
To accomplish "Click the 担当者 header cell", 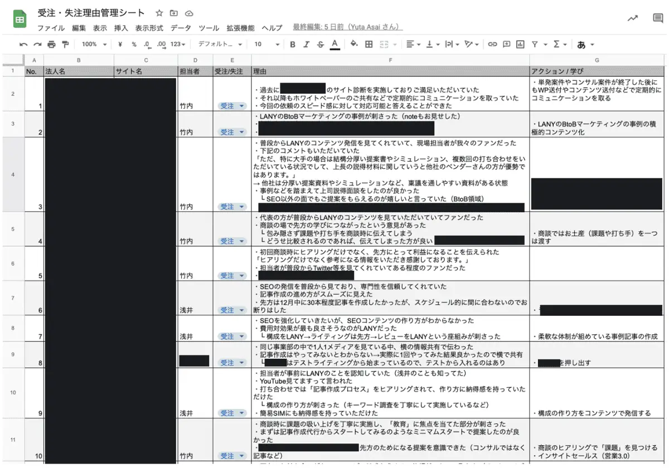I will (195, 71).
